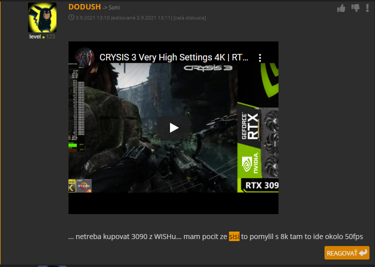
Task: Open the CRYSIS 3 Very High Settings title
Action: [173, 57]
